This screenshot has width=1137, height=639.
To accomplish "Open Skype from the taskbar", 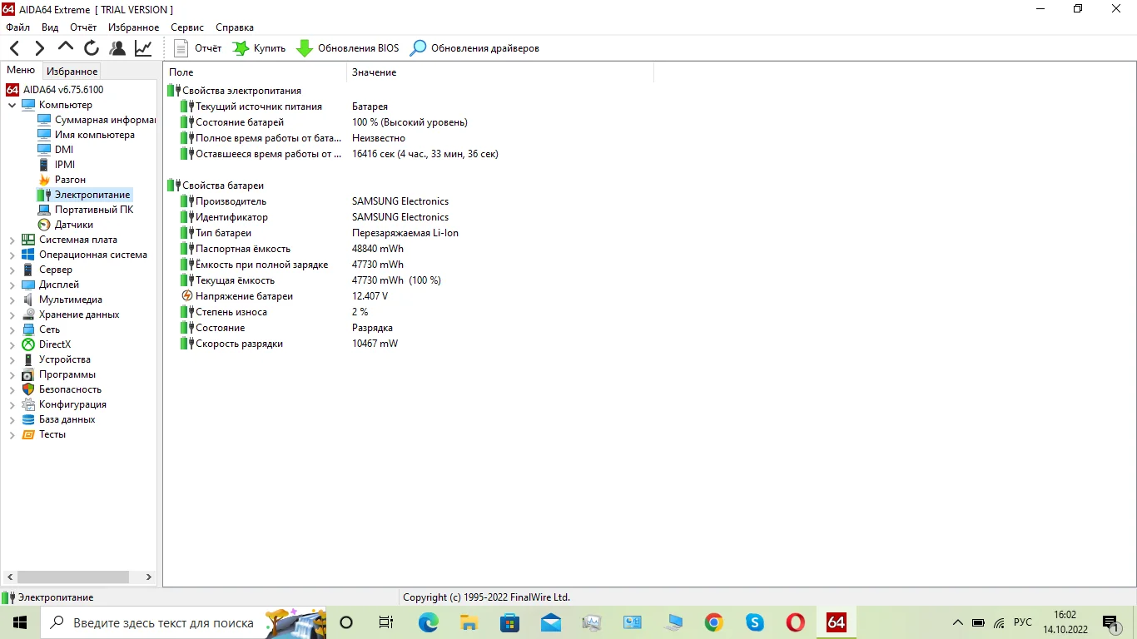I will 754,622.
